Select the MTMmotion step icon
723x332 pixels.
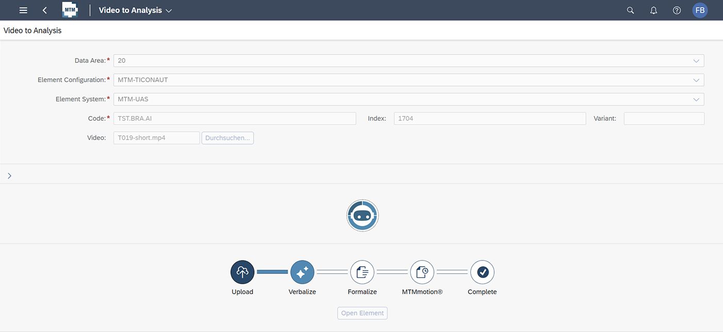click(422, 272)
